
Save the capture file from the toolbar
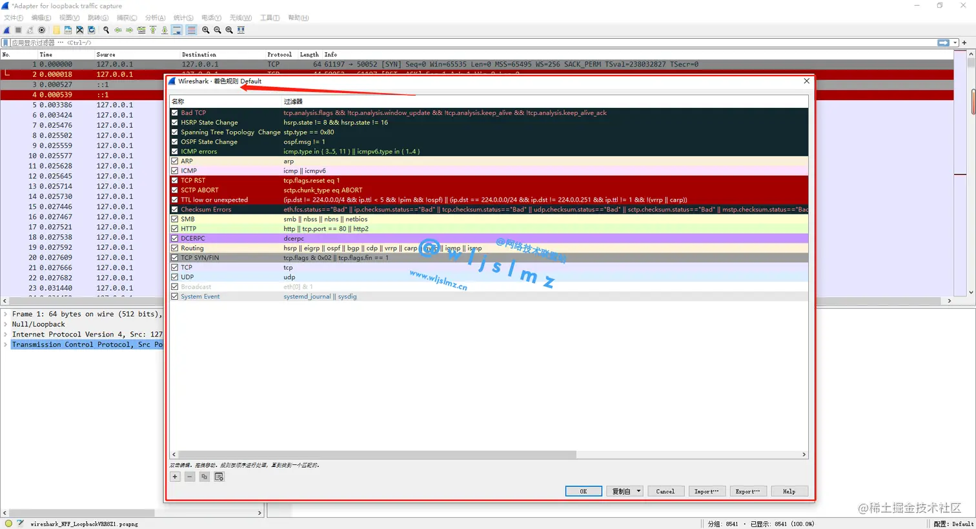(x=68, y=30)
